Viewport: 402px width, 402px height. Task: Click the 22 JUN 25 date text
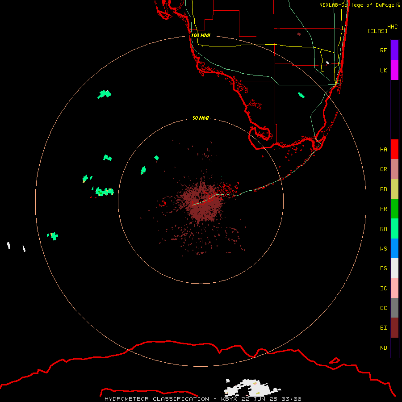[x=260, y=399]
